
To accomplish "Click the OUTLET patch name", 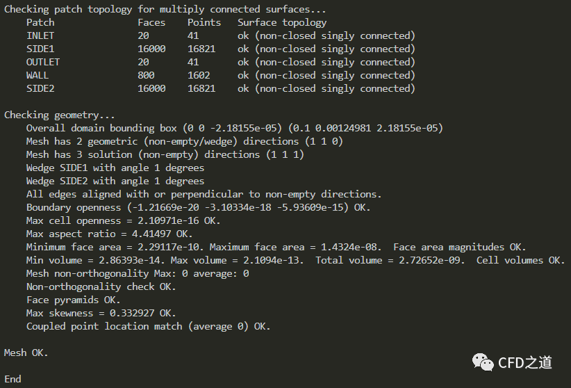I will (43, 62).
